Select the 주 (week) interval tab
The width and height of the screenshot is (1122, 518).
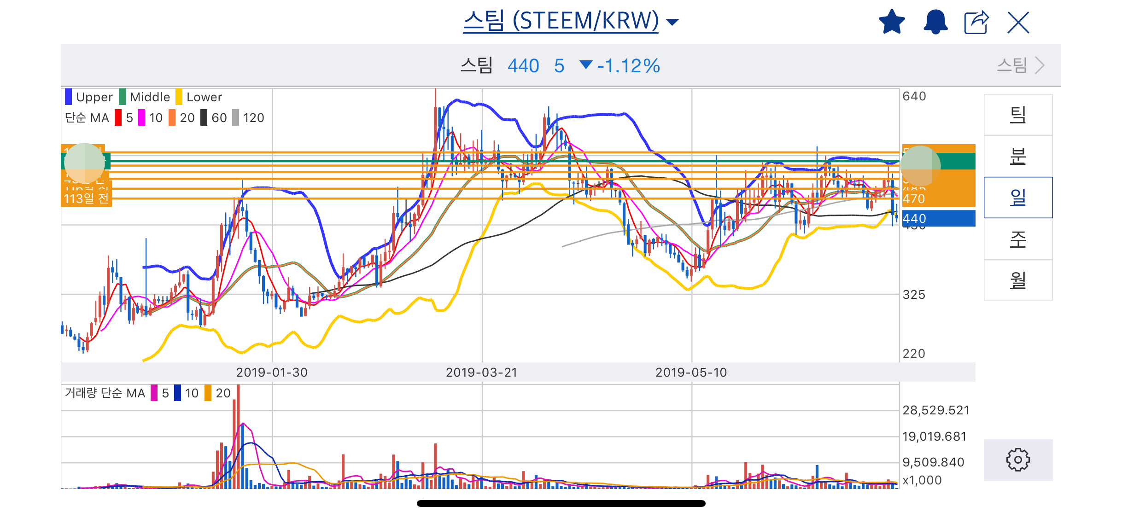click(x=1018, y=239)
